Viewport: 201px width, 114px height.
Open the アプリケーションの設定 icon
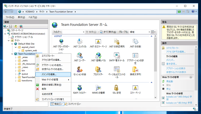coord(135,58)
